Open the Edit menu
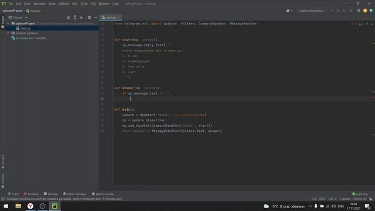 19,4
